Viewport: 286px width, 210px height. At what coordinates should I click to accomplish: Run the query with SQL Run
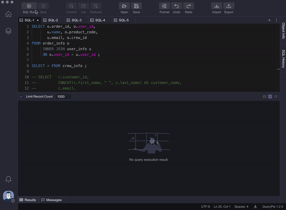coord(29,6)
